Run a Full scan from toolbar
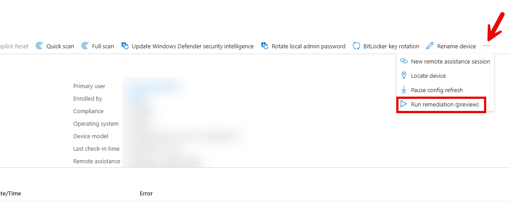The image size is (510, 212). pos(103,46)
